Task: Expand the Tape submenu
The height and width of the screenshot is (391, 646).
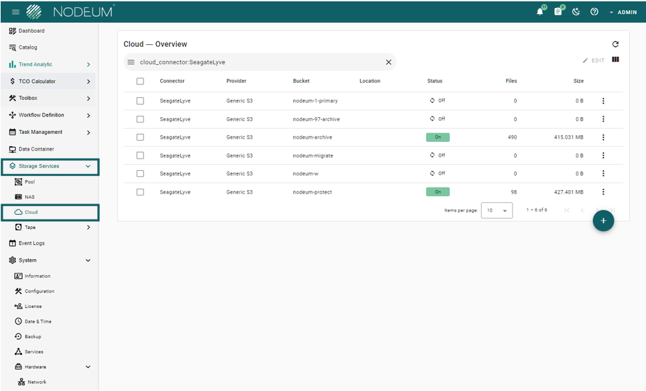Action: pos(88,227)
